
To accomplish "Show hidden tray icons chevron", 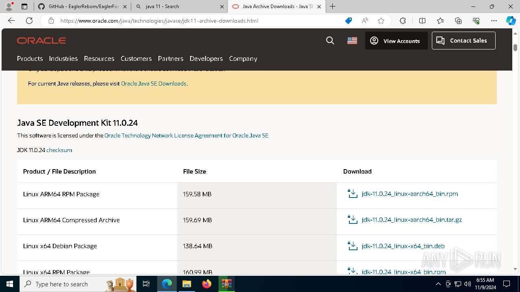I will click(x=438, y=284).
